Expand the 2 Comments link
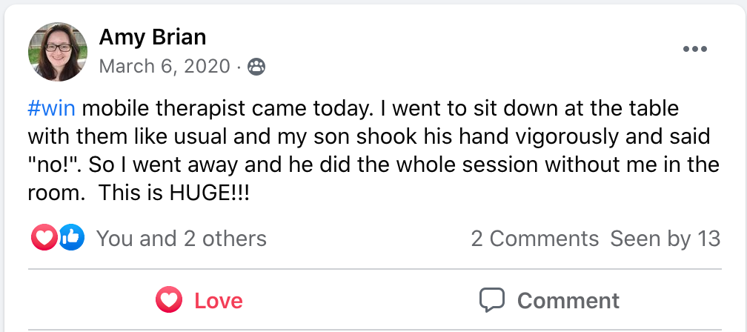Screen dimensions: 747x332 click(534, 239)
